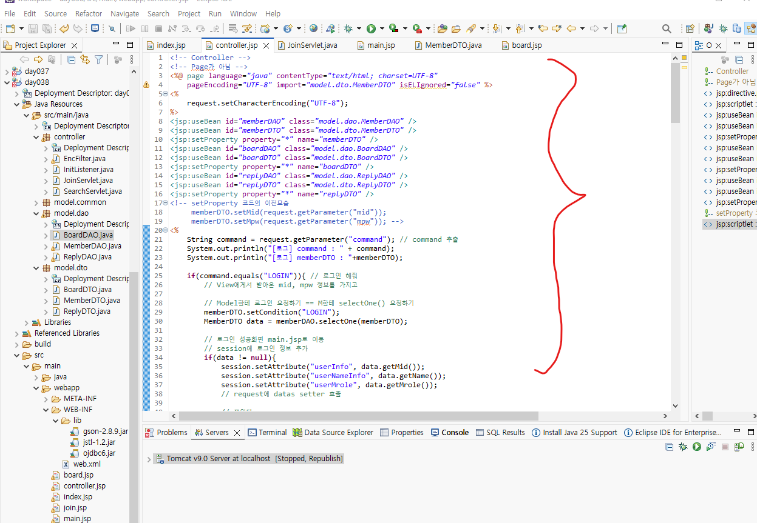Collapse the comment fold on line 17
757x523 pixels.
(166, 203)
